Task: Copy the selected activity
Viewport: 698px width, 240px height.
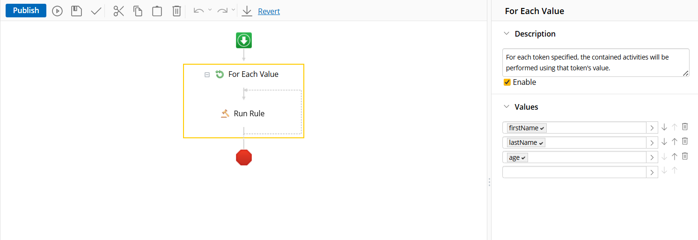Action: tap(138, 11)
